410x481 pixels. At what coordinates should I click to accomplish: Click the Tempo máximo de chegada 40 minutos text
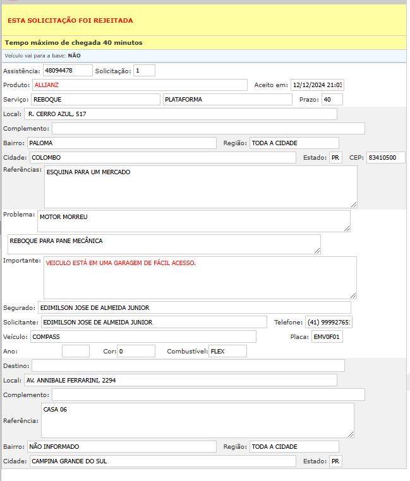pos(74,43)
